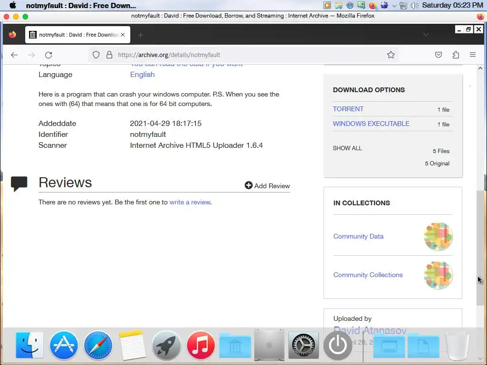The width and height of the screenshot is (487, 365).
Task: Save page to Pocket
Action: 438,55
